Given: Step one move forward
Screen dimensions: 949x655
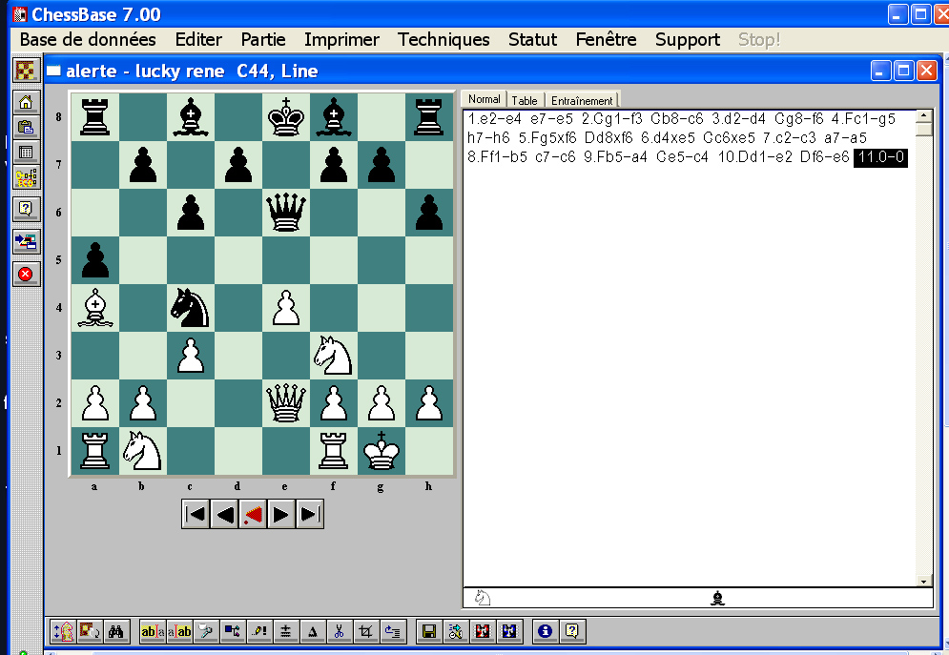Looking at the screenshot, I should pyautogui.click(x=280, y=514).
